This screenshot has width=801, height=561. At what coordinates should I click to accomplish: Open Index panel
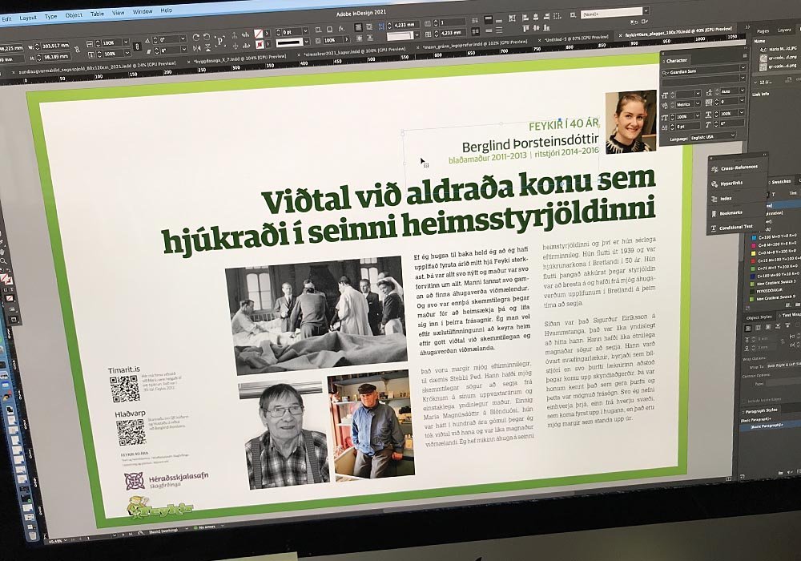[726, 198]
